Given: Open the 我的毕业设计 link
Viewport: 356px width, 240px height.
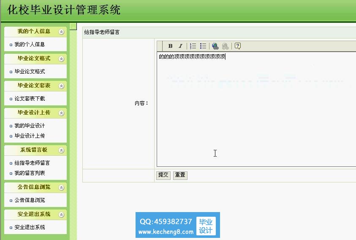Looking at the screenshot, I should pos(30,126).
